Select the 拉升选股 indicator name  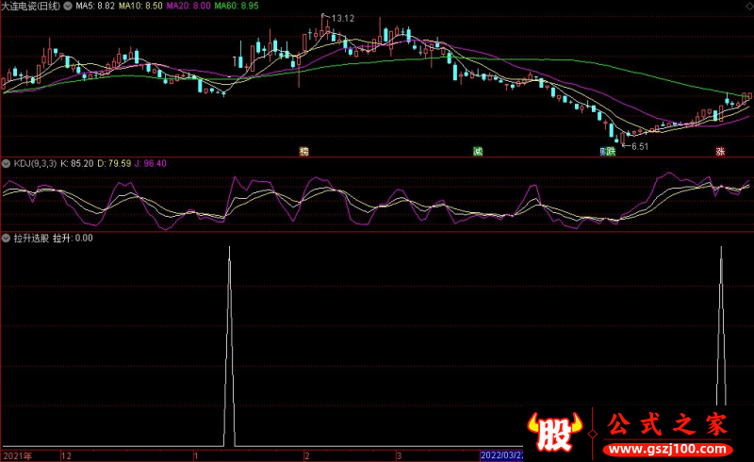(x=31, y=238)
